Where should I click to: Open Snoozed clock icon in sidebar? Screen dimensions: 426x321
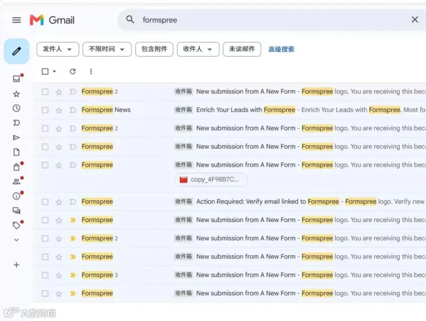17,108
